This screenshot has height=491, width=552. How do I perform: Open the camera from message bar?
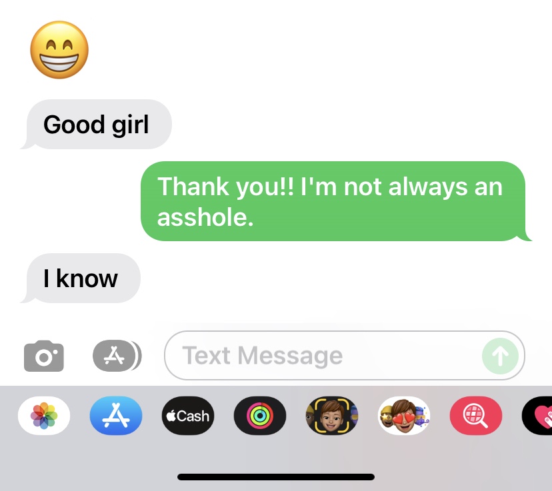pos(43,356)
